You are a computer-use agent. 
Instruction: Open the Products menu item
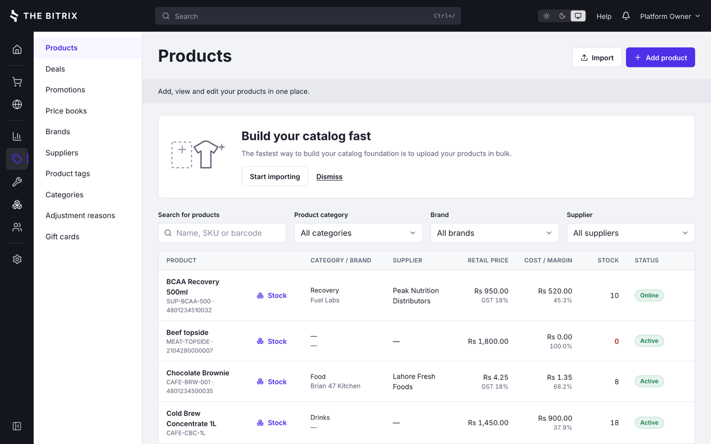click(x=88, y=48)
